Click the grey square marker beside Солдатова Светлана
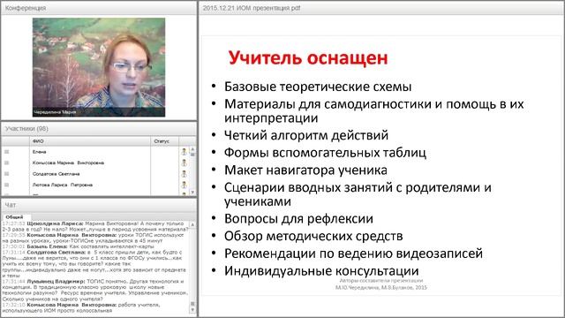 click(6, 174)
